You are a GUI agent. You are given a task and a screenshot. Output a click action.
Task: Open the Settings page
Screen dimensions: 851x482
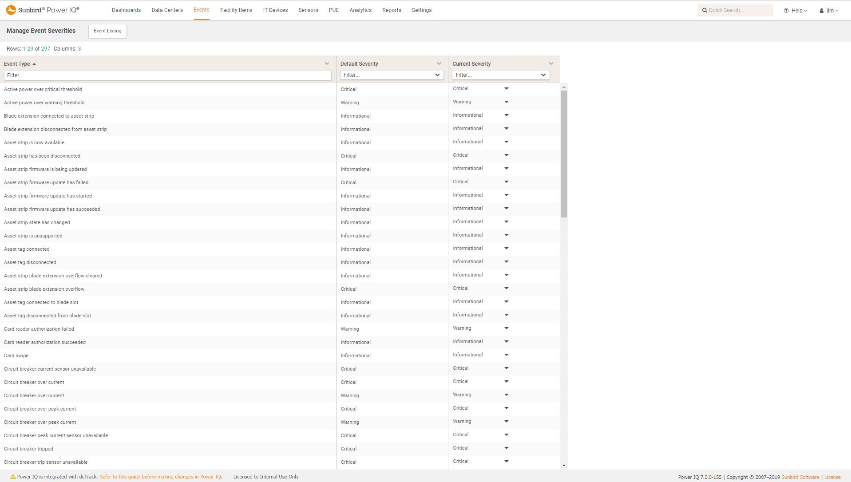421,10
